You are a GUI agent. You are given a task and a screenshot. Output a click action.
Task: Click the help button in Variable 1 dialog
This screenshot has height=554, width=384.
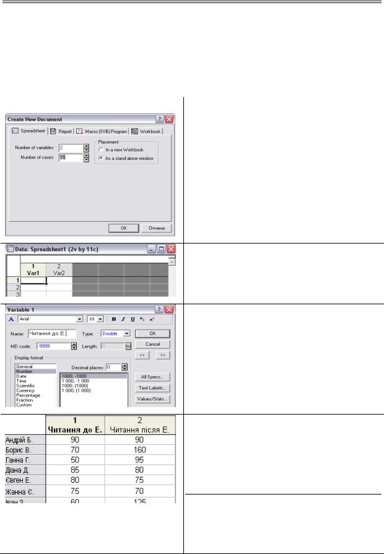(160, 309)
